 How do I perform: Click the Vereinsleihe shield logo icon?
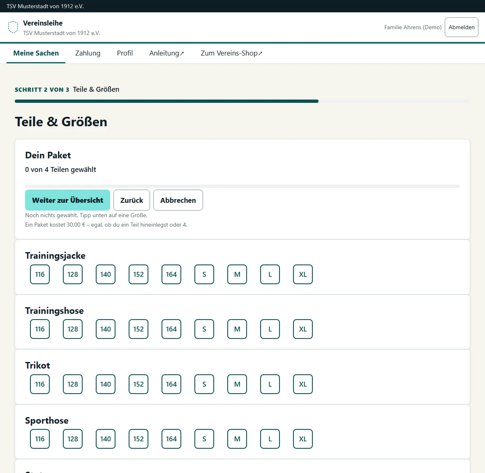pyautogui.click(x=13, y=27)
